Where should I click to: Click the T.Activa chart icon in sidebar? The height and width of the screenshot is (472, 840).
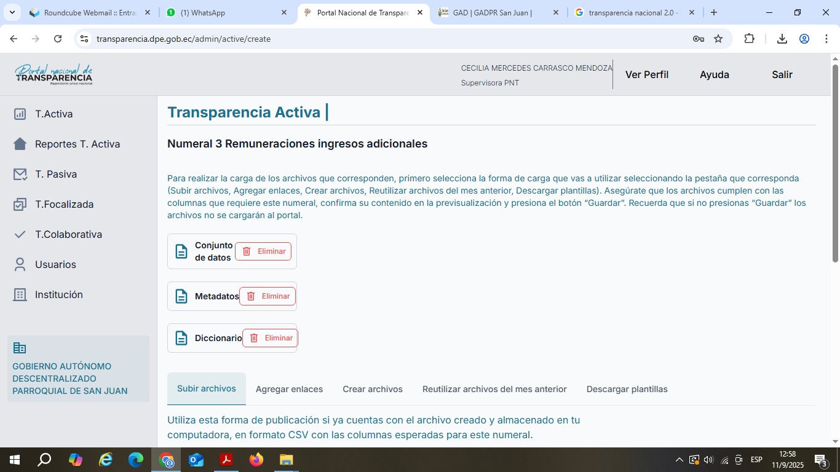pos(20,114)
